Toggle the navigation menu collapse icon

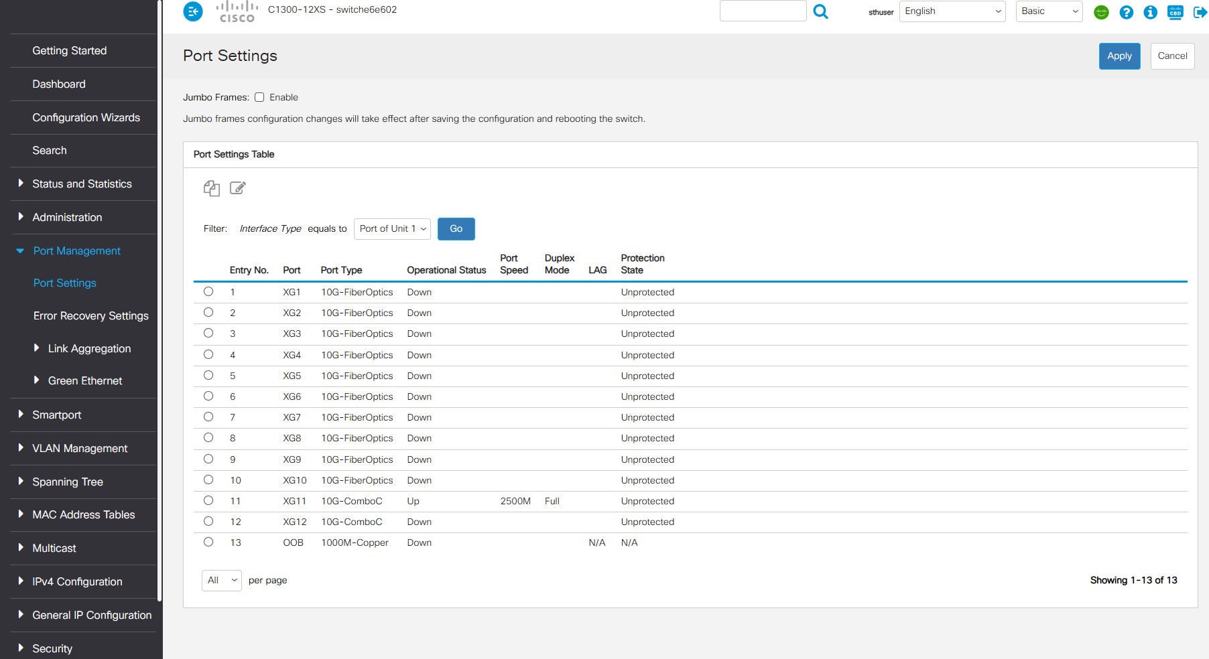click(x=193, y=11)
